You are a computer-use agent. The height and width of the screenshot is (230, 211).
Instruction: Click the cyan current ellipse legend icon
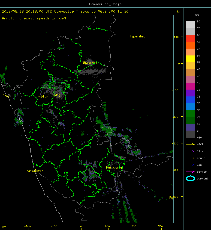[x=190, y=179]
